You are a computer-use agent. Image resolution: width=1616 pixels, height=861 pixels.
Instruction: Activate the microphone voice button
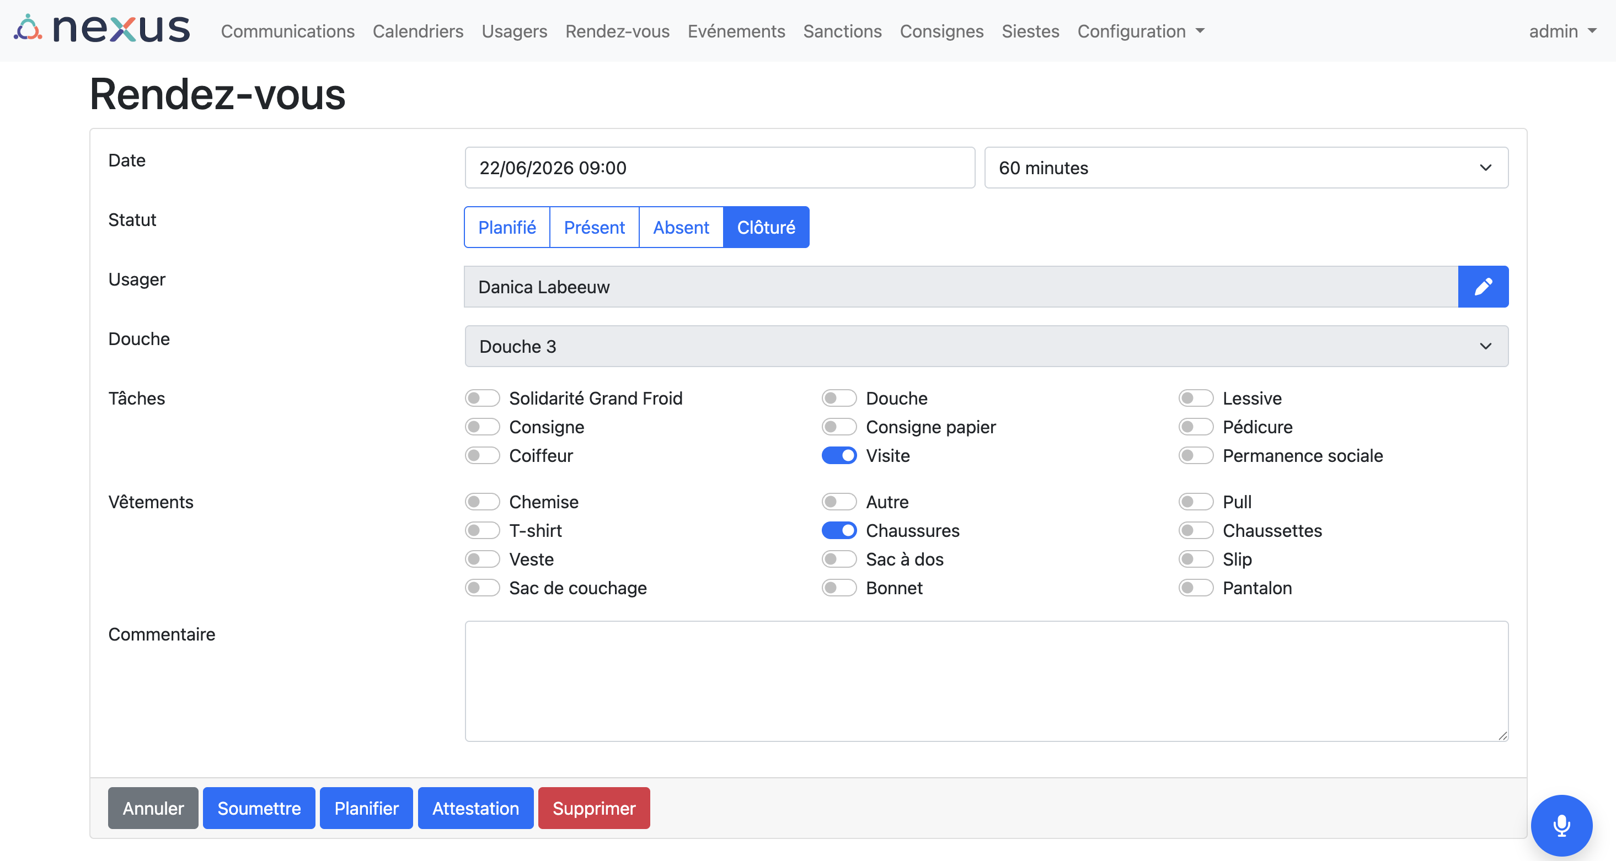click(x=1561, y=825)
